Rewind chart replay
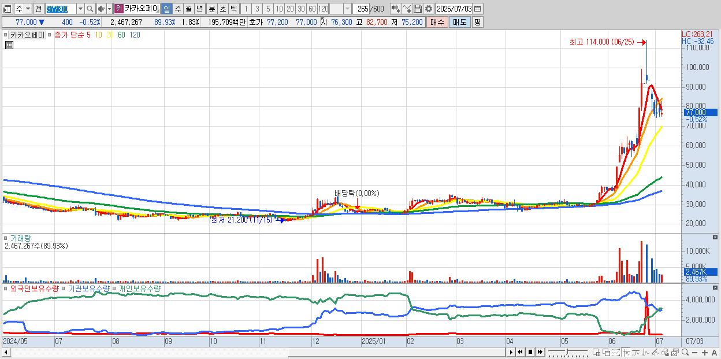The image size is (721, 359). (x=520, y=352)
